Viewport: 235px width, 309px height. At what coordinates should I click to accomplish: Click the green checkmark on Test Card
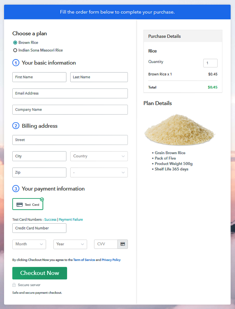42,199
